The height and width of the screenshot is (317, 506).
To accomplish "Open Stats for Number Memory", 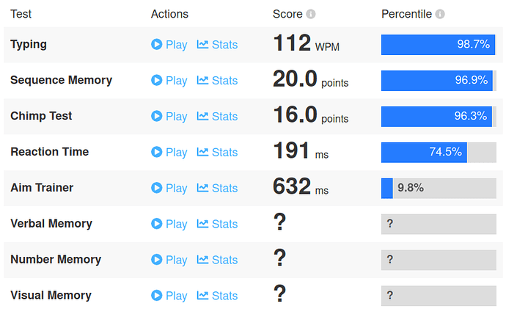I will coord(217,260).
